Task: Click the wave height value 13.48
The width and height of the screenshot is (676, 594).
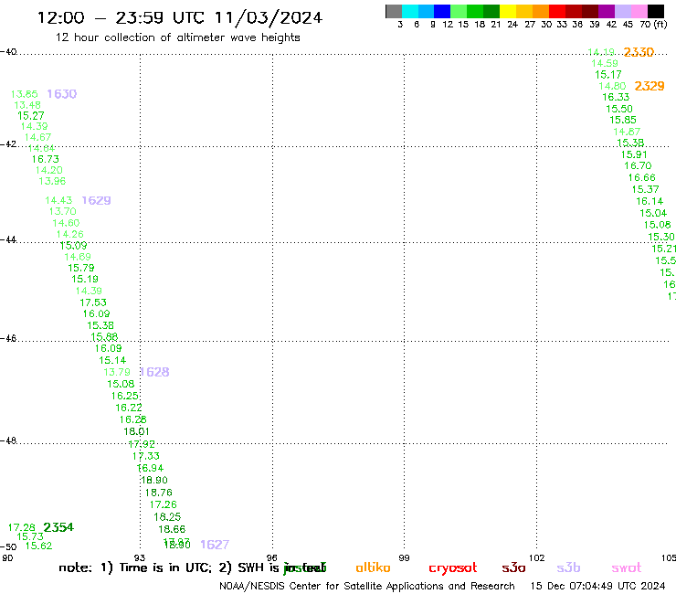Action: click(x=27, y=105)
